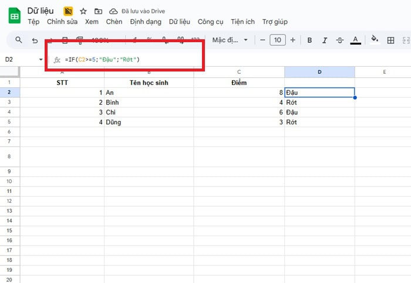
Task: Click the Google Sheets home logo
Action: pyautogui.click(x=15, y=16)
